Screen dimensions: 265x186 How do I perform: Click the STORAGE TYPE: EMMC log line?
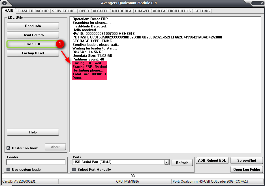[92, 41]
